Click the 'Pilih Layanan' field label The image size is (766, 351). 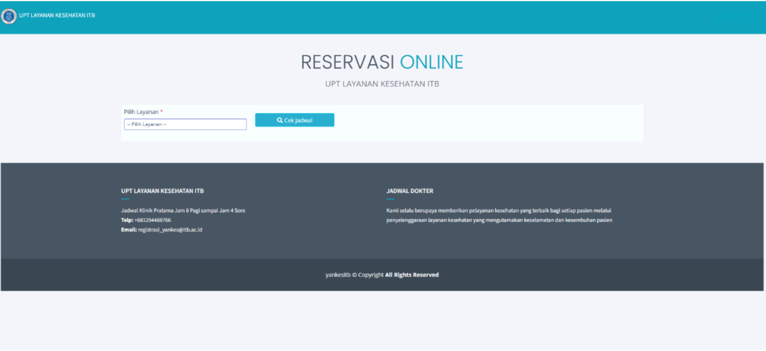[142, 112]
